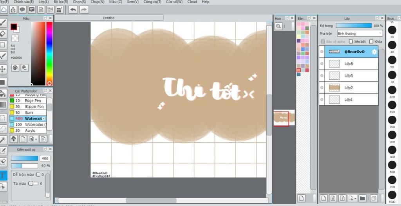Image resolution: width=401 pixels, height=206 pixels.
Task: Select the Stipple Pen brush
Action: pyautogui.click(x=28, y=106)
